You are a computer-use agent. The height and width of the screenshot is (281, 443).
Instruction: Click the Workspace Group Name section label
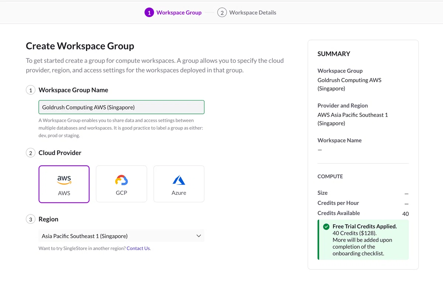[73, 90]
